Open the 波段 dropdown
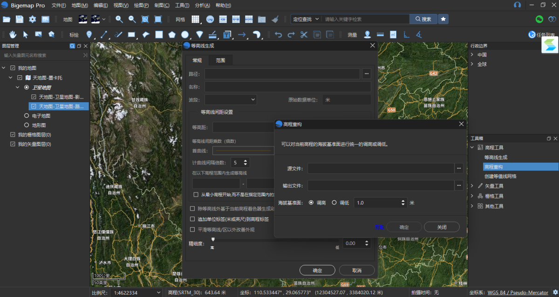This screenshot has width=559, height=297. 231,99
